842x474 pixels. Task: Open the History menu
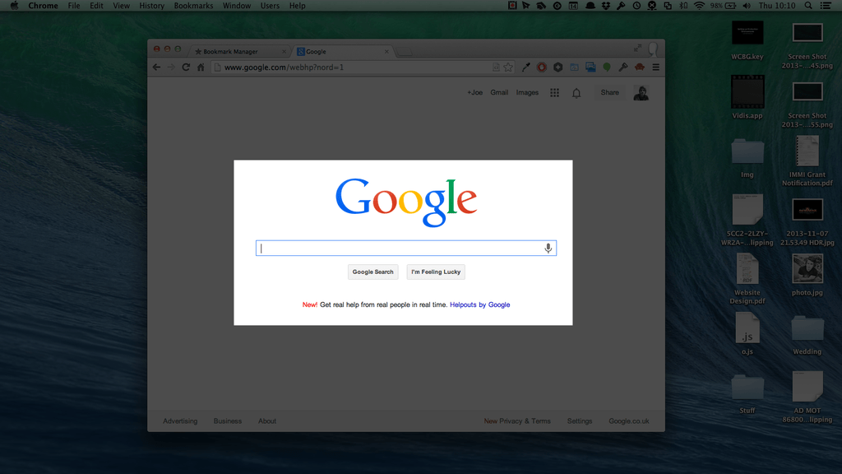click(x=151, y=6)
